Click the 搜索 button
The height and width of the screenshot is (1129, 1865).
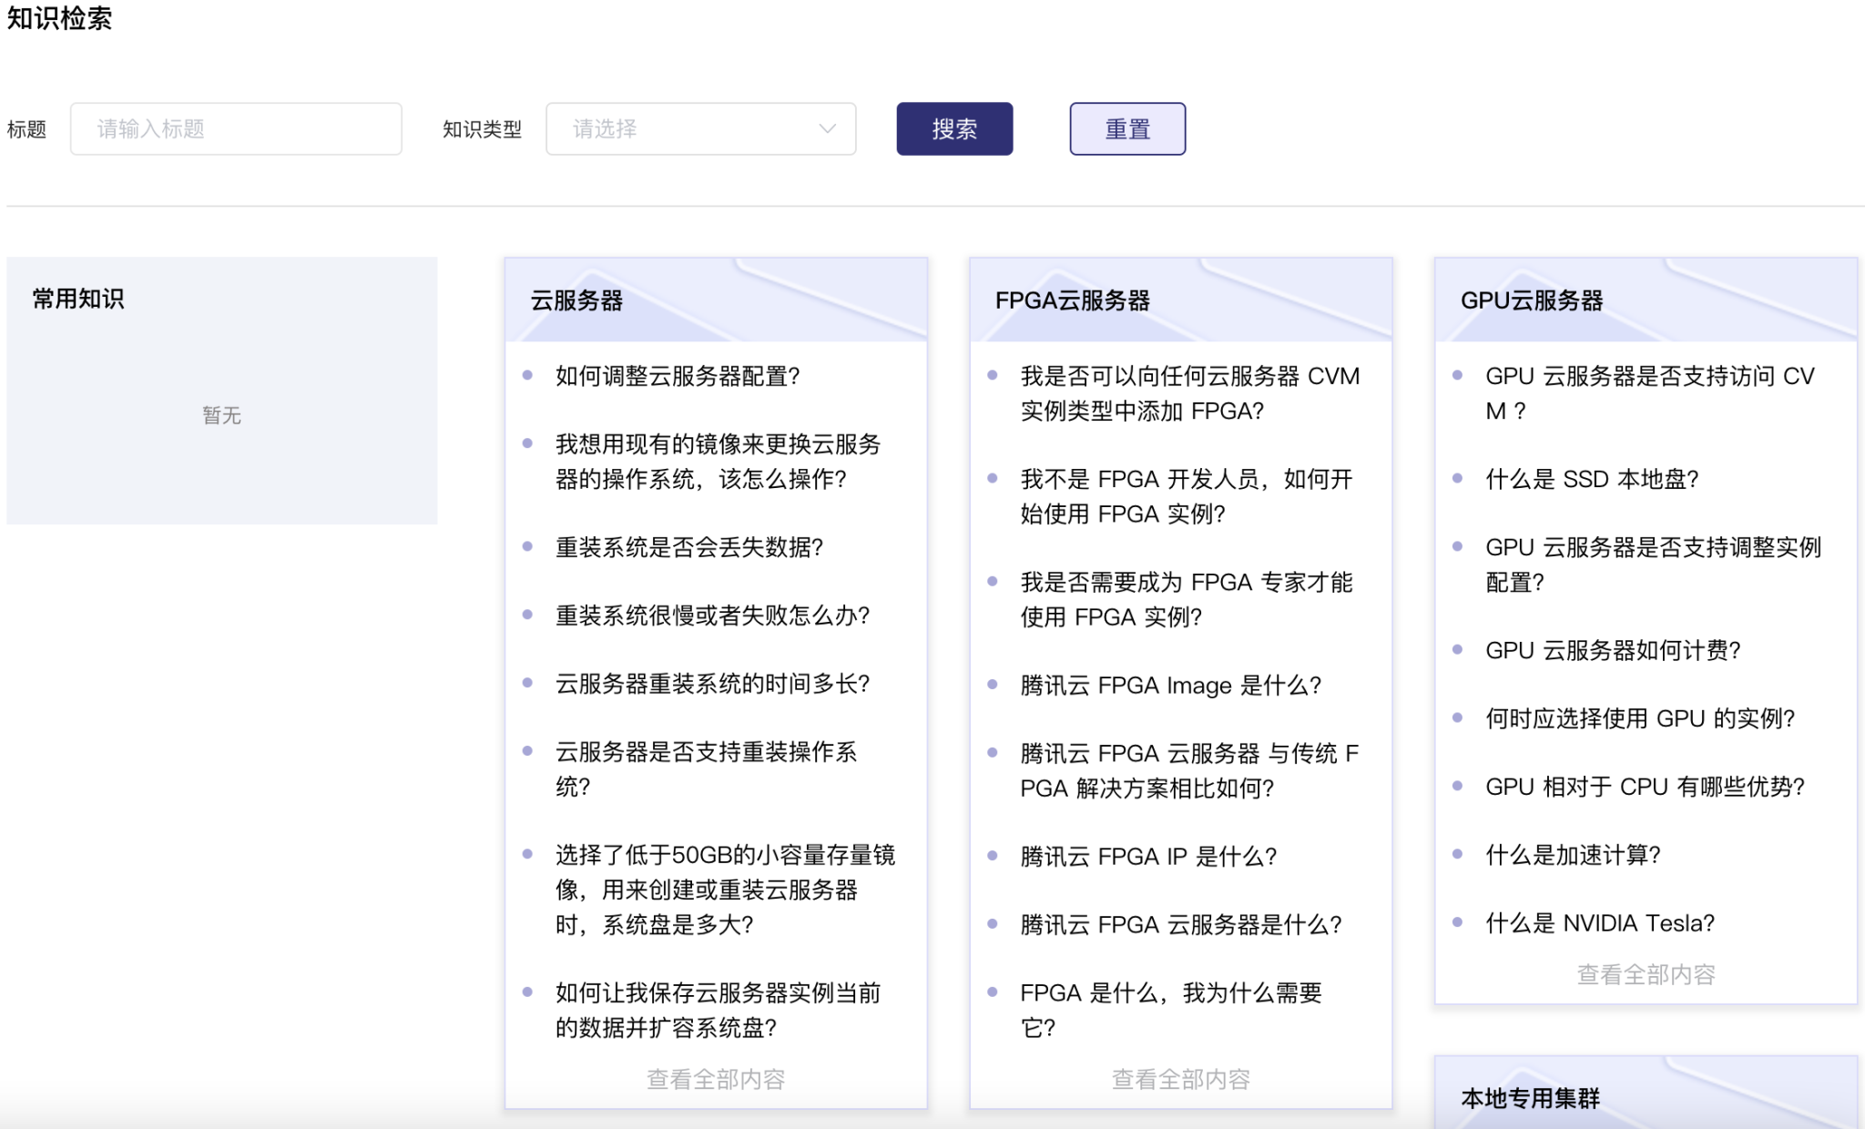tap(954, 129)
